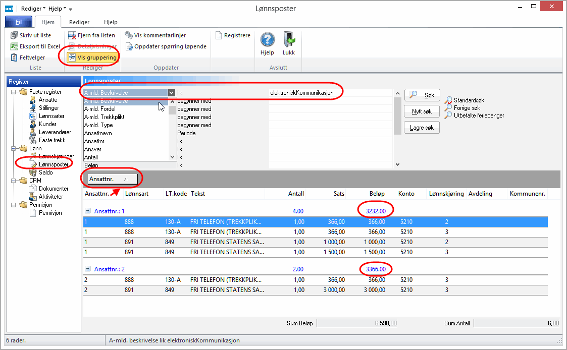The height and width of the screenshot is (350, 567).
Task: Open the A-mld. Beskrivelse dropdown arrow
Action: 172,93
